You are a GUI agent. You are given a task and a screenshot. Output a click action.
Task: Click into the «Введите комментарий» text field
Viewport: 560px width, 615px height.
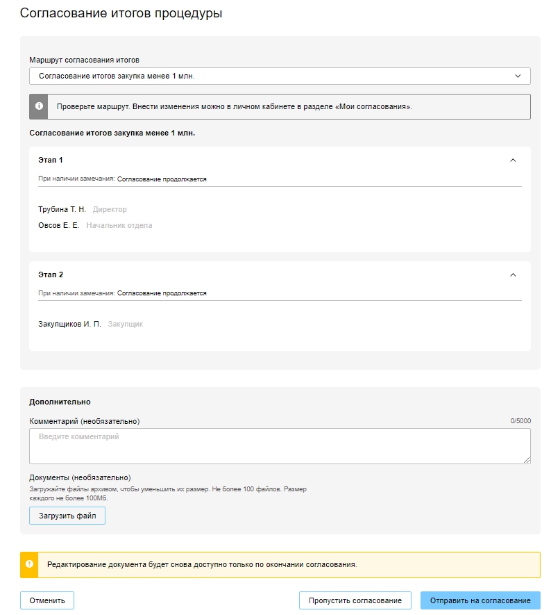tap(279, 445)
